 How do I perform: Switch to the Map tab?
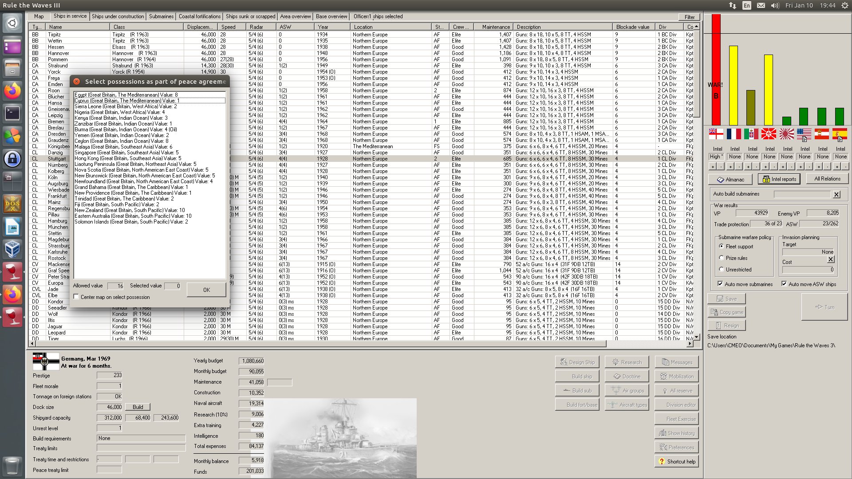[x=39, y=16]
